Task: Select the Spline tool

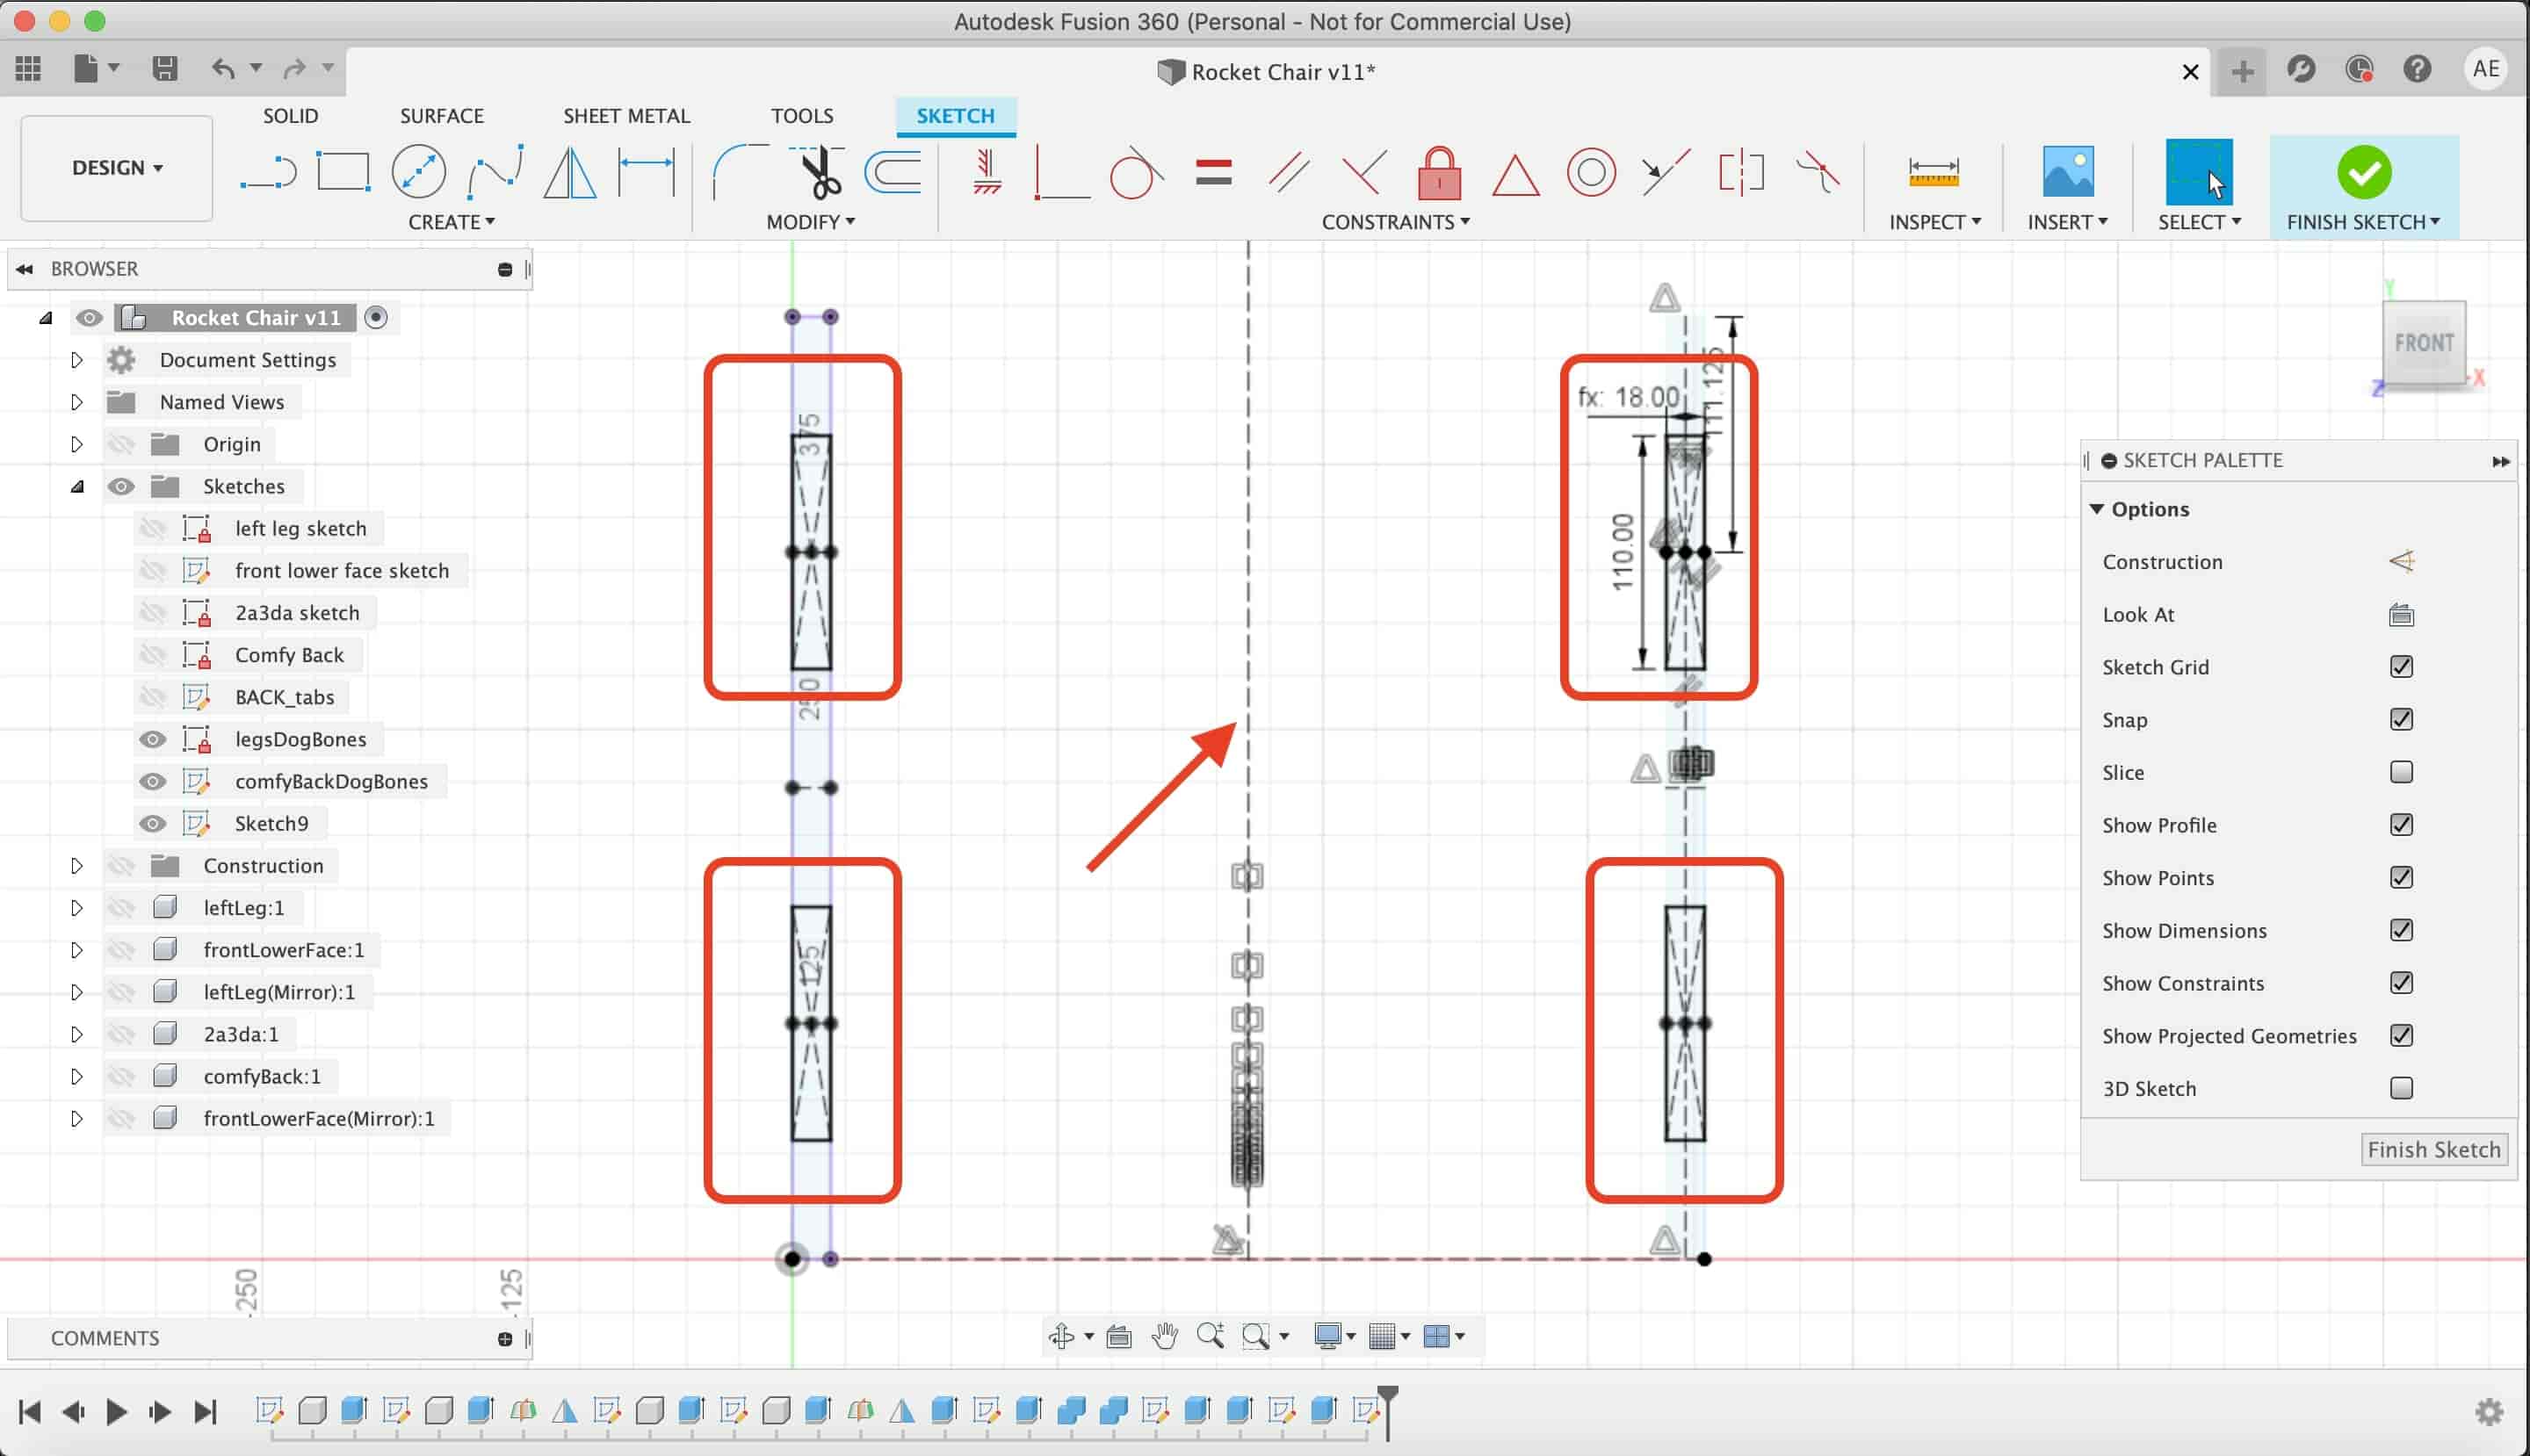Action: pos(495,172)
